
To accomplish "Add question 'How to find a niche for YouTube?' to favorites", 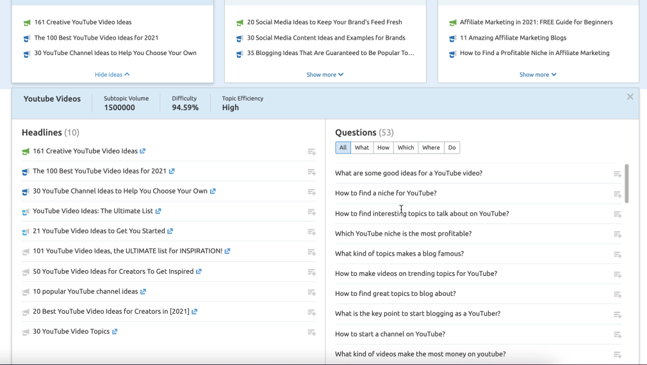I will (x=618, y=194).
